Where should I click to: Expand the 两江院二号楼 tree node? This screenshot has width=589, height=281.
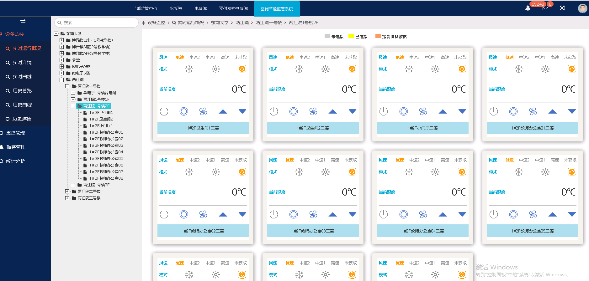point(67,192)
